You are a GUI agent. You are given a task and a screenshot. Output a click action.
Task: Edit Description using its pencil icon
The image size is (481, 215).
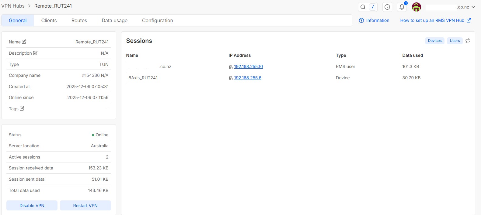click(x=35, y=53)
